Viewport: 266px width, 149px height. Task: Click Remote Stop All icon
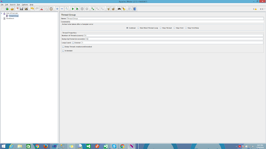[x=98, y=9]
